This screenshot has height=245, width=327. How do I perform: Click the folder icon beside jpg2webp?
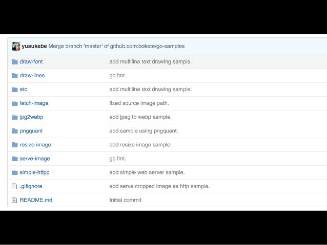[14, 117]
